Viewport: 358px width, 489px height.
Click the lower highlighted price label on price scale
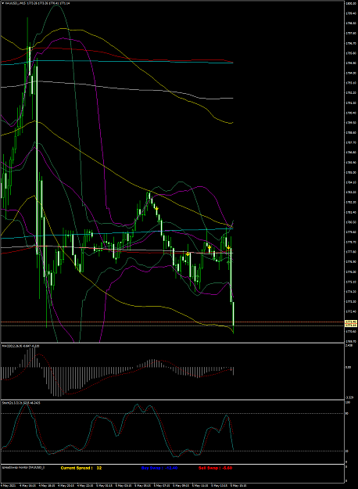click(351, 325)
